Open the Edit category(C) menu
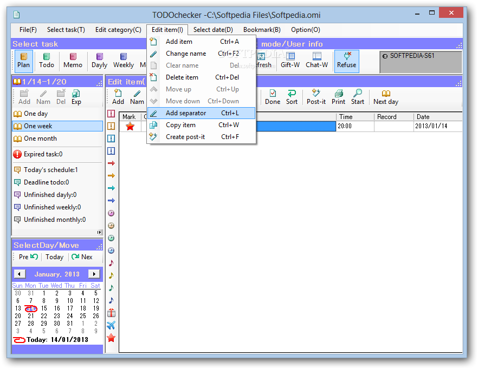The height and width of the screenshot is (369, 478). [118, 30]
